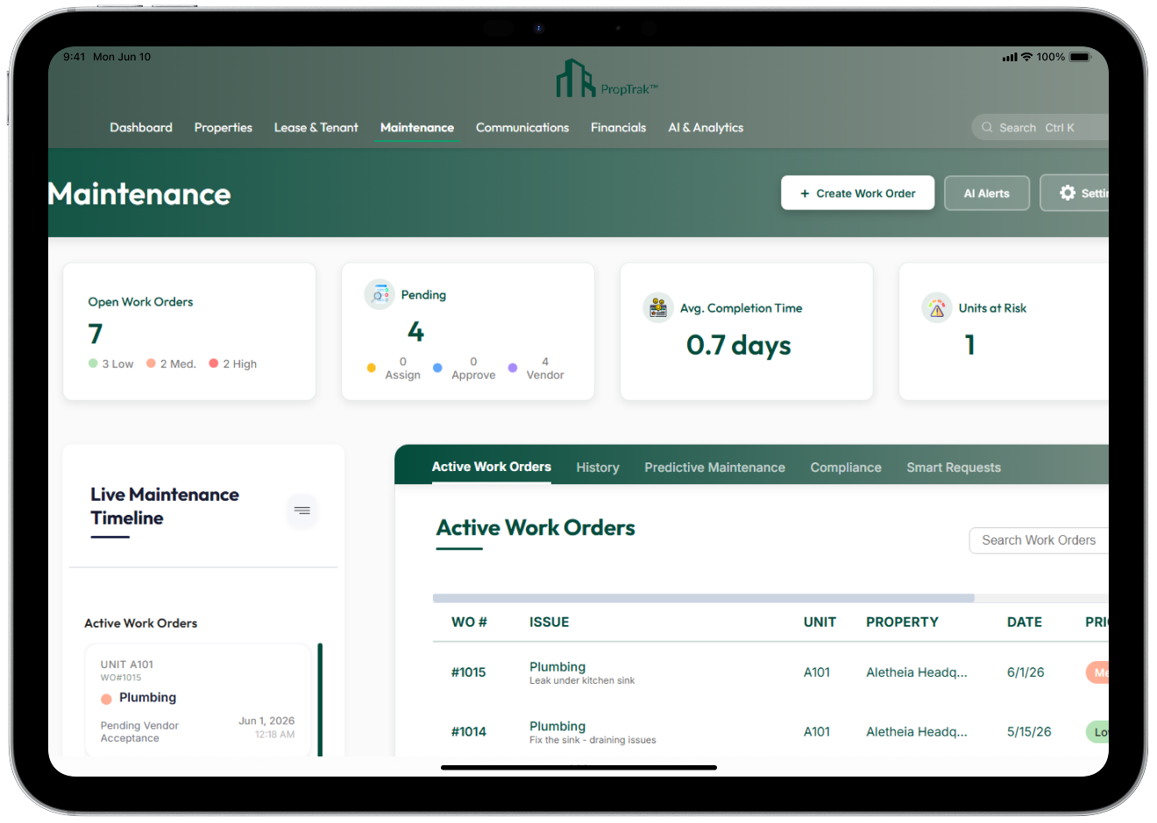Click the horizontal table scrollbar
This screenshot has width=1157, height=823.
click(704, 598)
